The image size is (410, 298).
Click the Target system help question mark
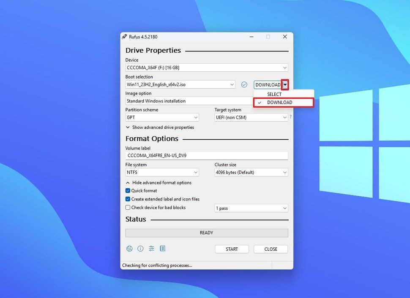click(x=290, y=117)
